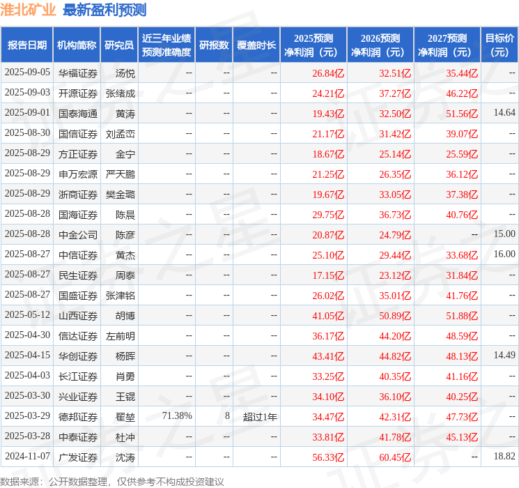Select the 长江证券 institution cell
Viewport: 519px width, 488px height.
pos(78,376)
